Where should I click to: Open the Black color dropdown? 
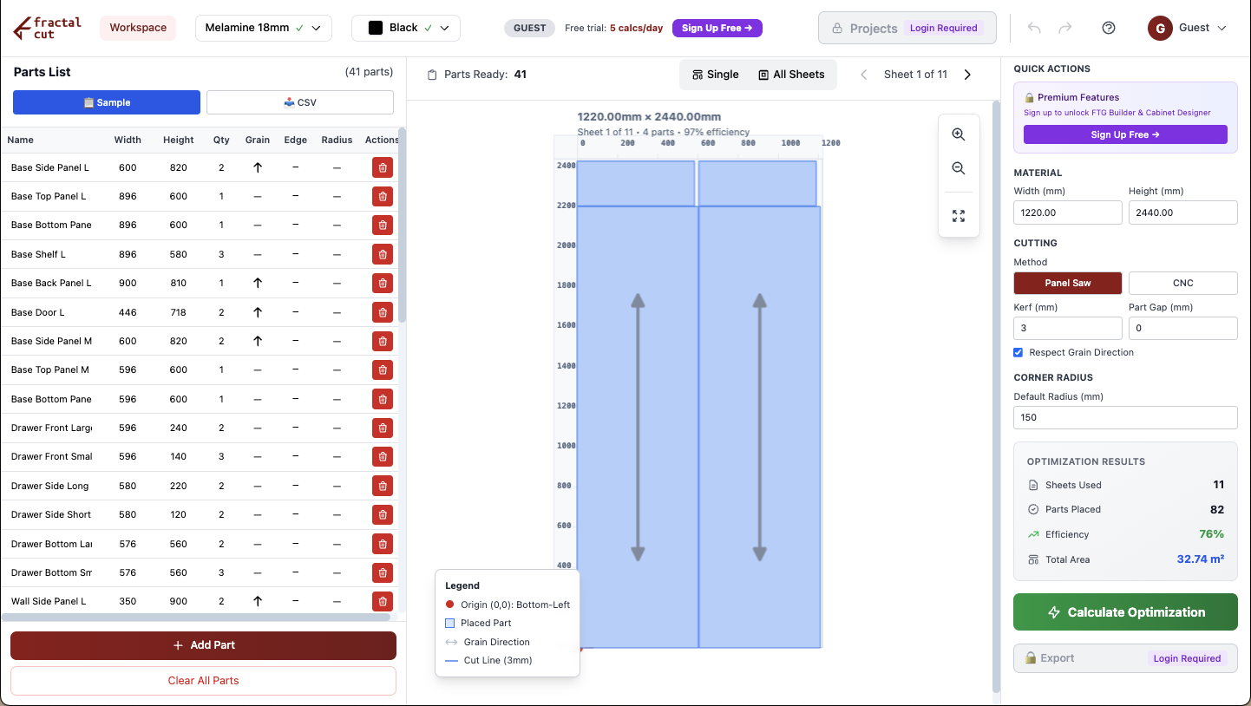405,28
